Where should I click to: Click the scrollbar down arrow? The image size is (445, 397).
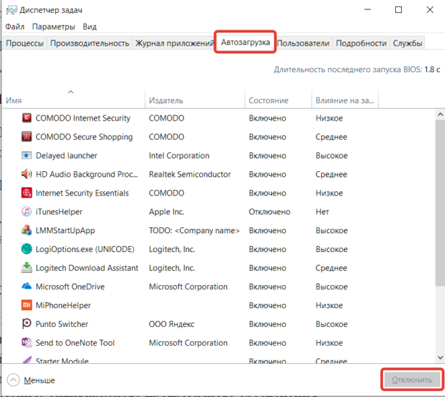[x=440, y=357]
